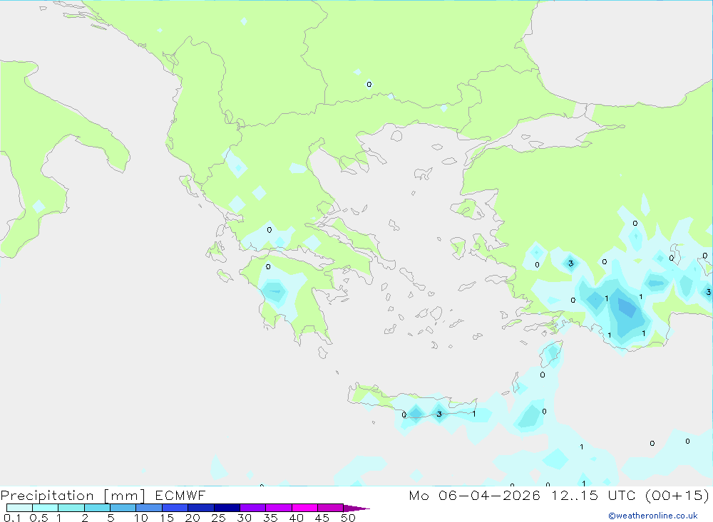Select the 25–30 mm navy legend segment
The image size is (713, 522).
227,508
